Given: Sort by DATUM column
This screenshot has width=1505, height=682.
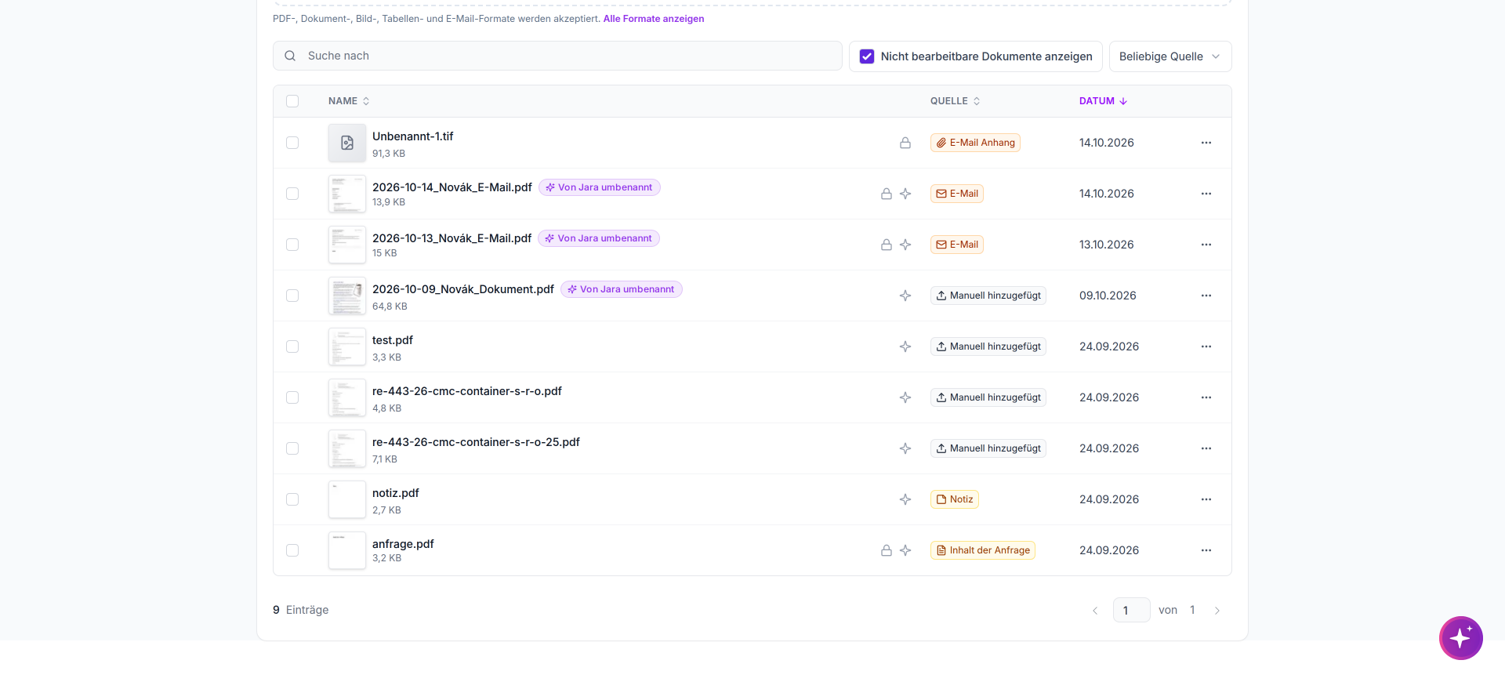Looking at the screenshot, I should coord(1103,101).
